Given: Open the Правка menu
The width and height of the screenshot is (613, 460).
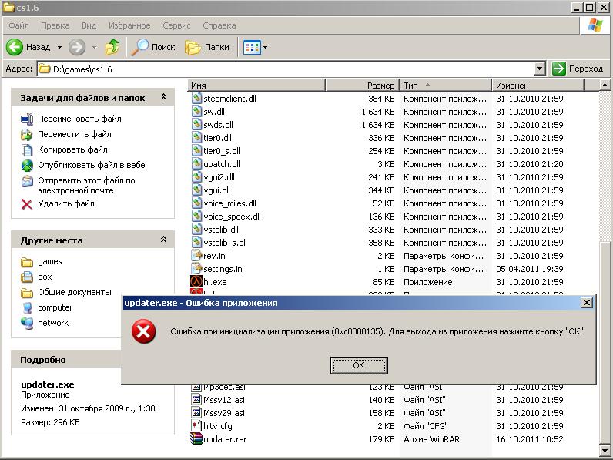Looking at the screenshot, I should [55, 25].
